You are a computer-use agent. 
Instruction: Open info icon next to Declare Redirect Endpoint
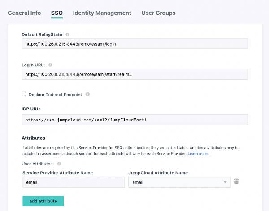pyautogui.click(x=87, y=95)
